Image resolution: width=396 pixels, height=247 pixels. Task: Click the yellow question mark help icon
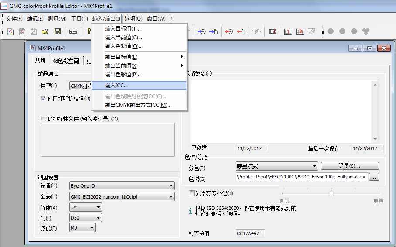(89, 31)
